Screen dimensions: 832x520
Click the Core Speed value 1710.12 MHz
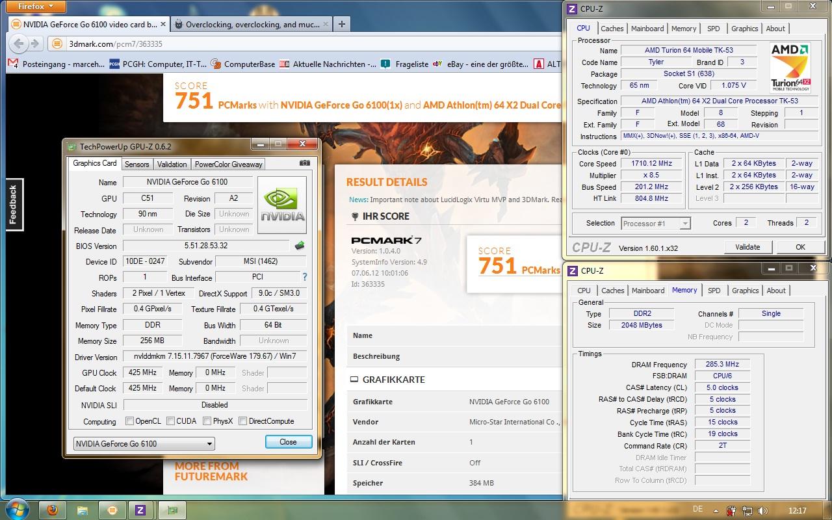click(x=651, y=164)
